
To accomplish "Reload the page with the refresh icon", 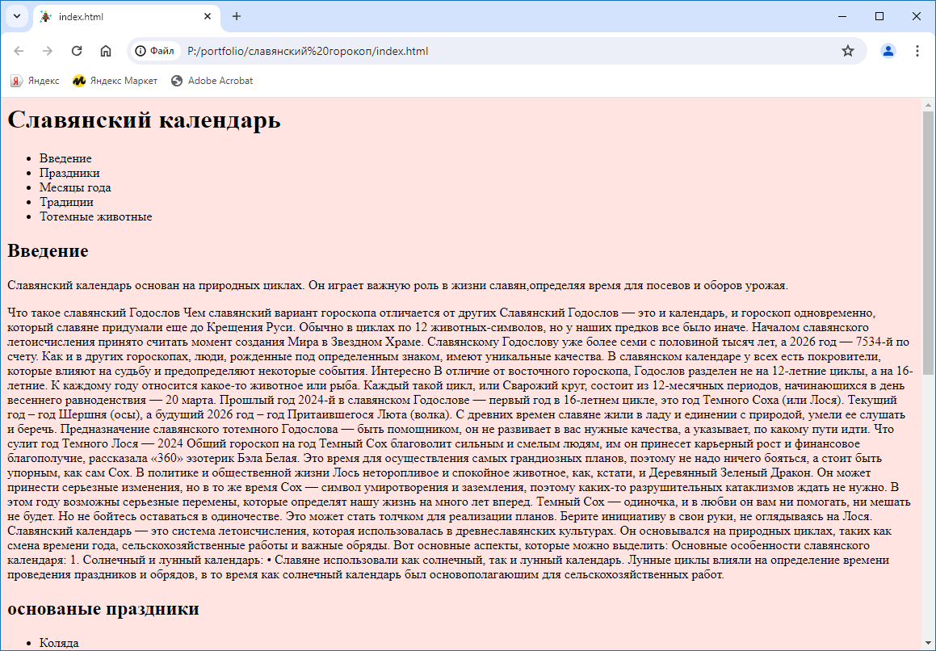I will [x=77, y=51].
